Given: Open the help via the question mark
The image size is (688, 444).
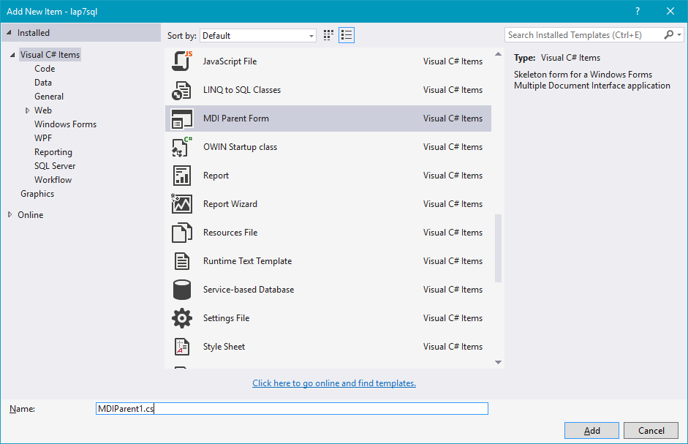Looking at the screenshot, I should click(637, 11).
